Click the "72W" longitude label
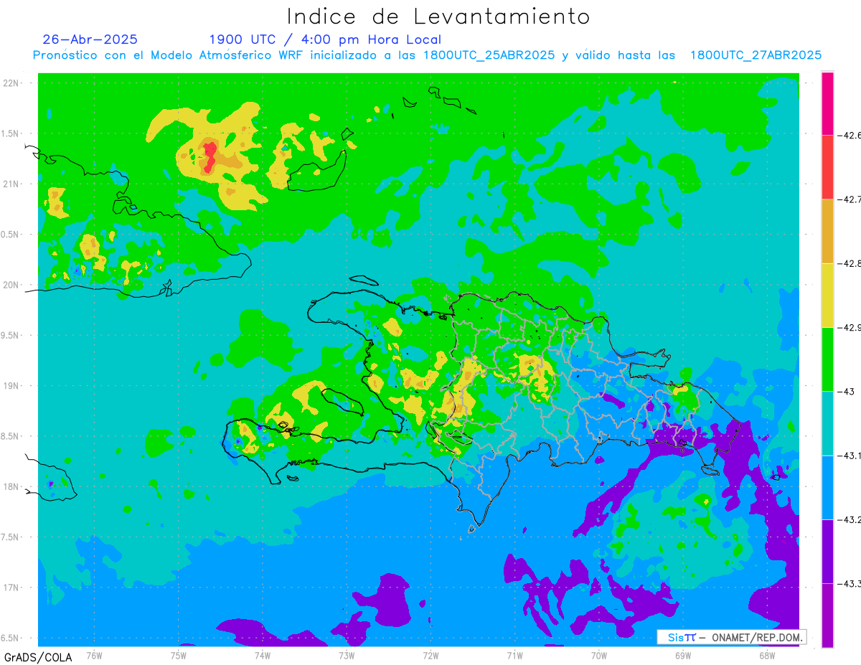The height and width of the screenshot is (665, 861). (x=430, y=655)
